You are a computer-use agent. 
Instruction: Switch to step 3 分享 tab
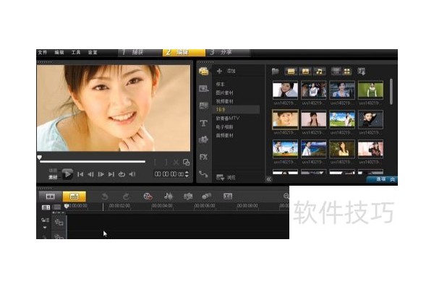coord(229,52)
